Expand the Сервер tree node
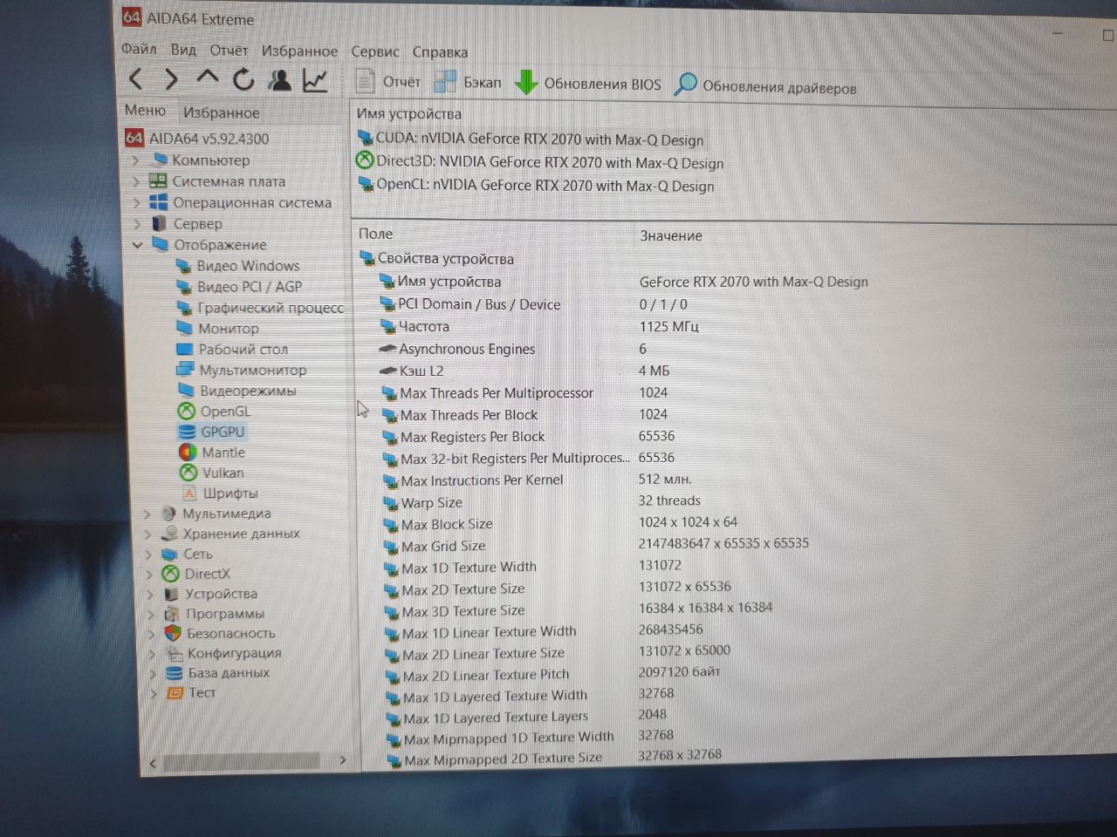1117x837 pixels. coord(137,224)
